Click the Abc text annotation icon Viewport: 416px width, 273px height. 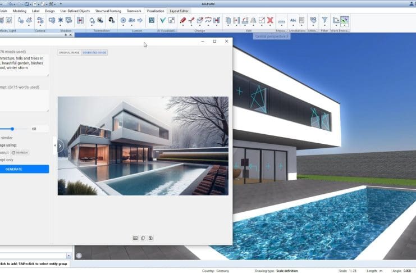click(x=293, y=20)
